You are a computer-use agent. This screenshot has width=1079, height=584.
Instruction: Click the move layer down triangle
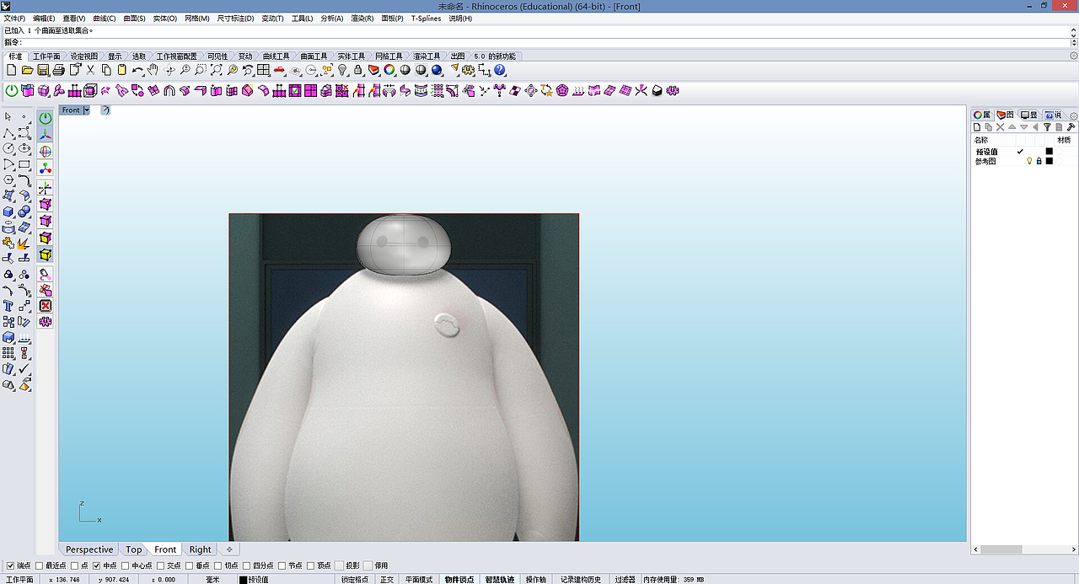pos(1024,127)
